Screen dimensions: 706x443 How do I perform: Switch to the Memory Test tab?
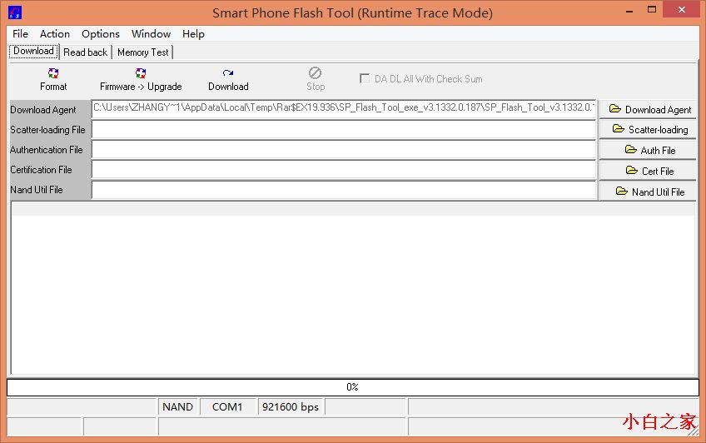pos(142,52)
